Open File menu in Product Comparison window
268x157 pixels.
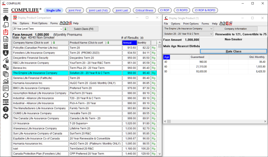pyautogui.click(x=15, y=23)
